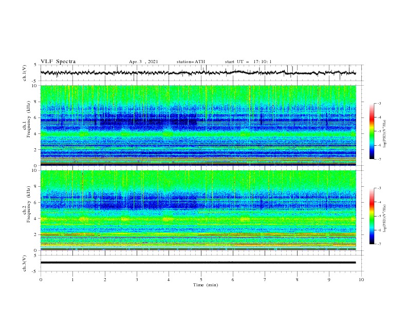Click the ch.2 color scale bar

point(372,216)
